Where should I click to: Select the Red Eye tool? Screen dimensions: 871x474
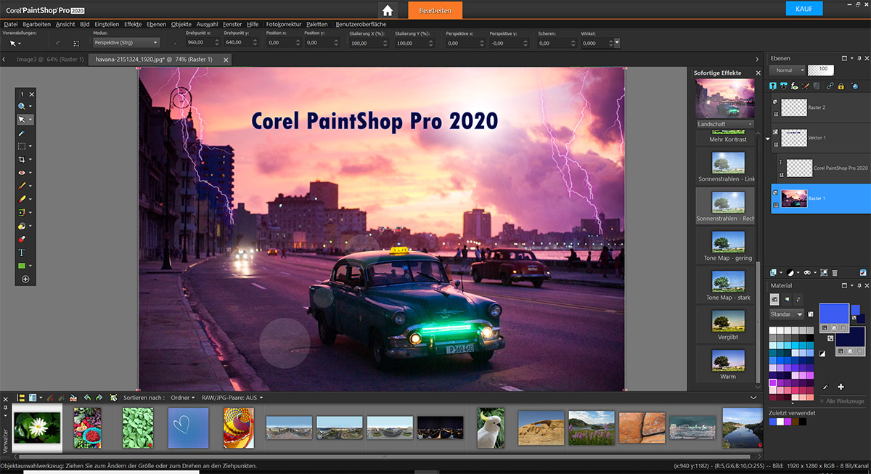tap(22, 173)
